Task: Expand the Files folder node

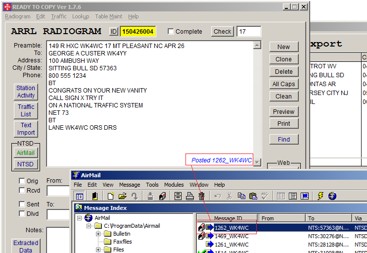Action: tap(98, 250)
